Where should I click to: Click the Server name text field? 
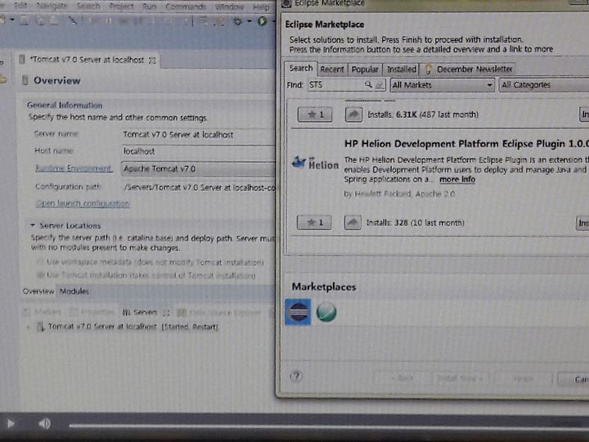click(x=199, y=134)
